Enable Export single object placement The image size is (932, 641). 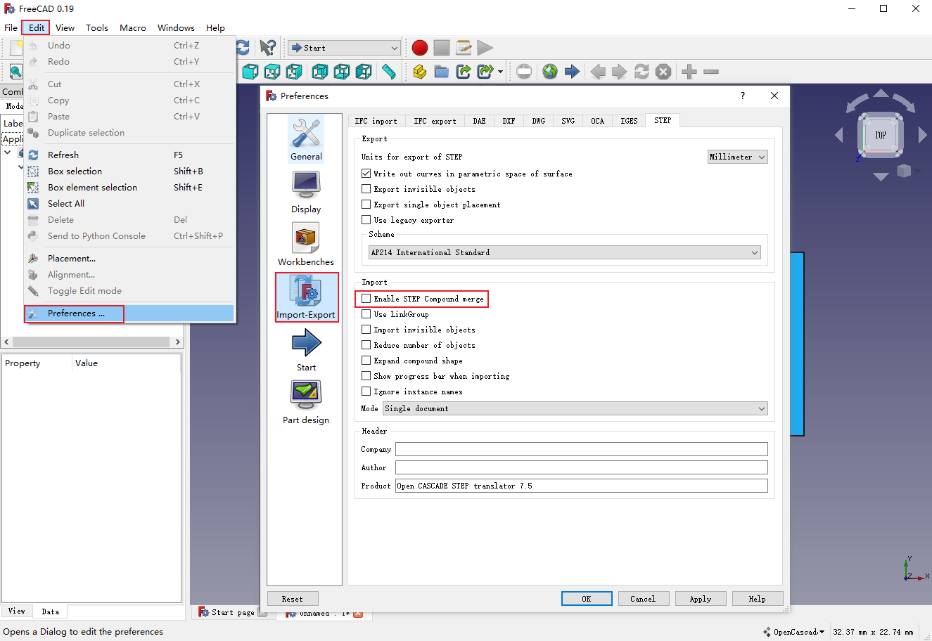point(366,204)
